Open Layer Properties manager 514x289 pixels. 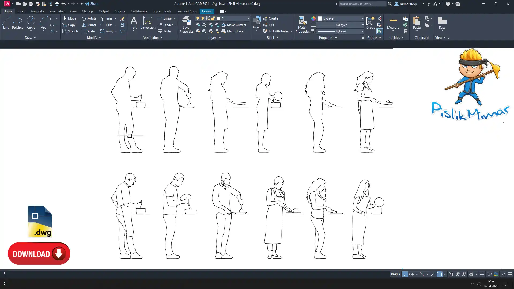186,24
